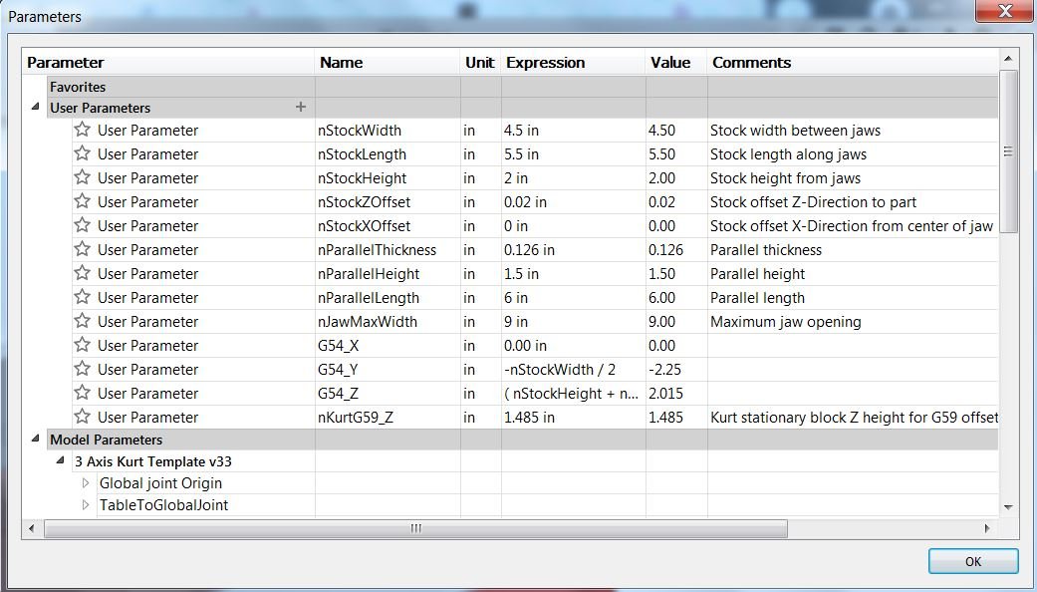1037x592 pixels.
Task: Edit expression '5.5 in' of nStockLength
Action: click(x=573, y=154)
